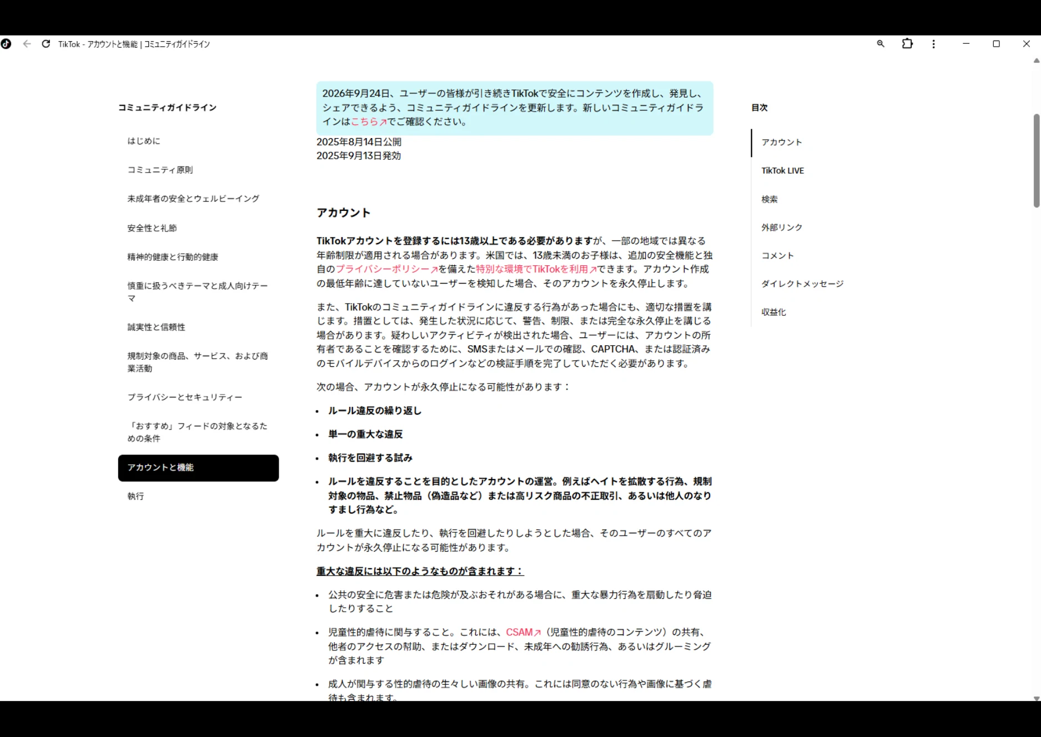Open the extensions puzzle icon
This screenshot has width=1041, height=737.
907,44
